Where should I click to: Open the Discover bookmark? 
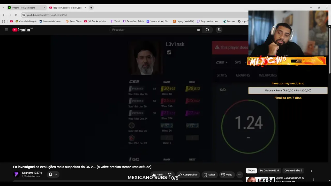[x=229, y=21]
